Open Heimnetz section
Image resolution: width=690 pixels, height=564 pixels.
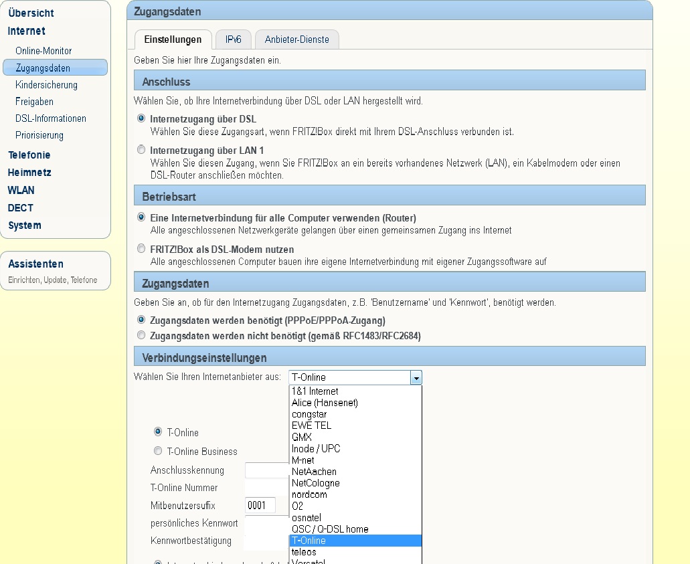tap(29, 173)
